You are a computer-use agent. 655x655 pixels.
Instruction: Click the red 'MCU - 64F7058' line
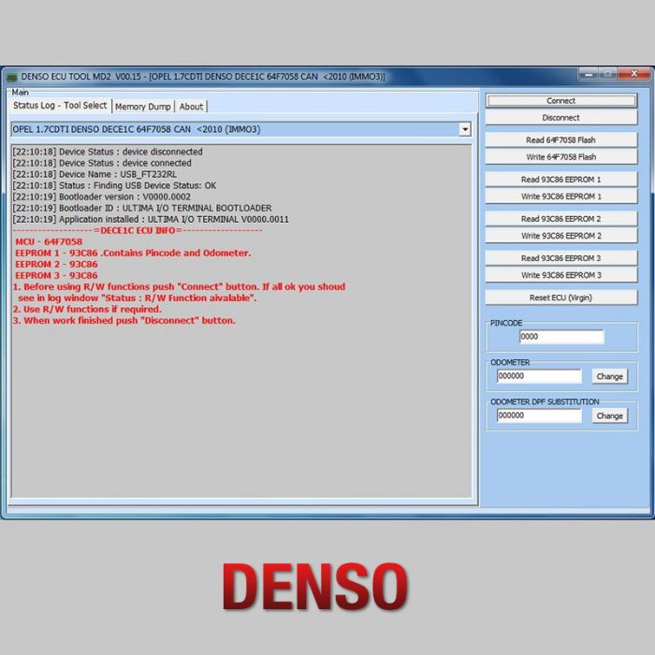click(49, 241)
